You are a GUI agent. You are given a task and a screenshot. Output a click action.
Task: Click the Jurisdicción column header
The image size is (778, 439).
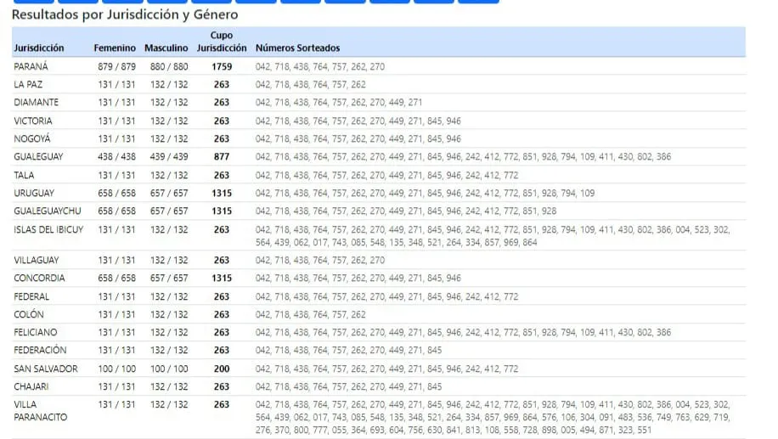pos(39,48)
